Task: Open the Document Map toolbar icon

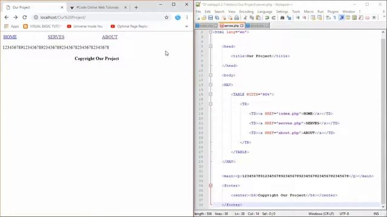Action: coord(354,17)
